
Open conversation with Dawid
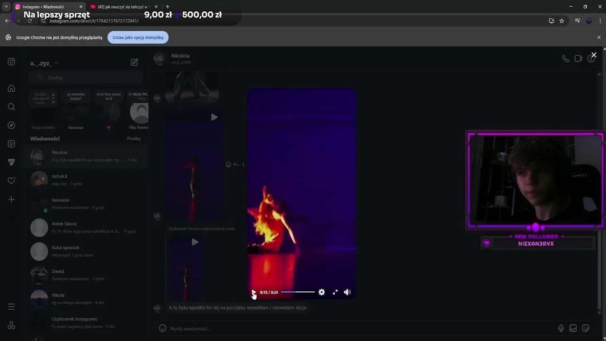[87, 275]
